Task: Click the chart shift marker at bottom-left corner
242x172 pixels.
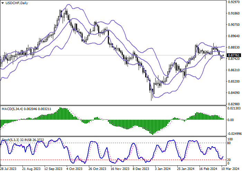Action: (1, 165)
